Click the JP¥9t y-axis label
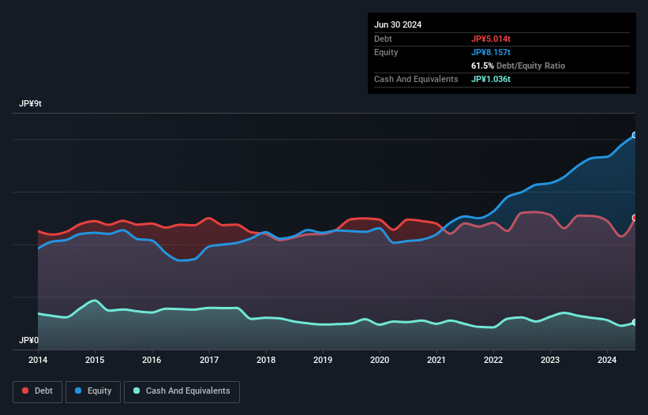 tap(30, 103)
